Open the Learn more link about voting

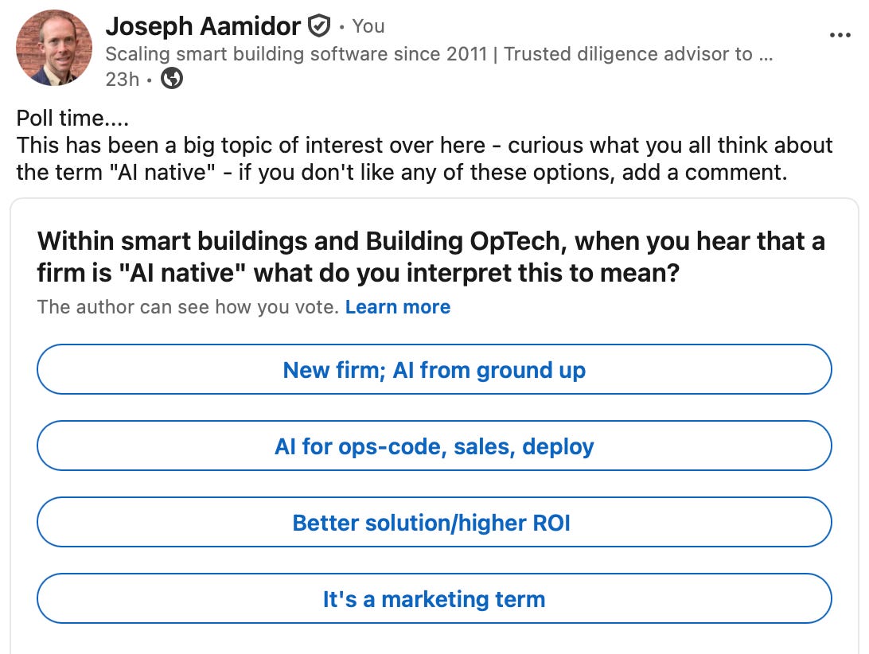coord(398,307)
